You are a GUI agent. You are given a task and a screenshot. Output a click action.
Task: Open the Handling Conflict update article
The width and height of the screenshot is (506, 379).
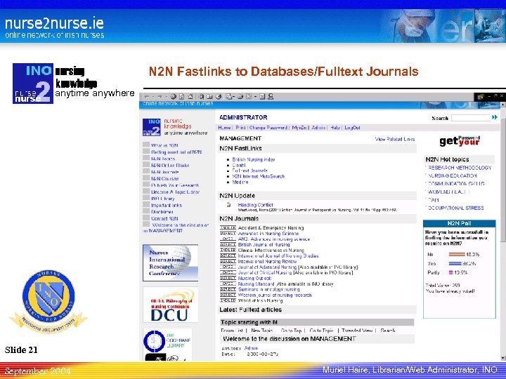pos(255,205)
